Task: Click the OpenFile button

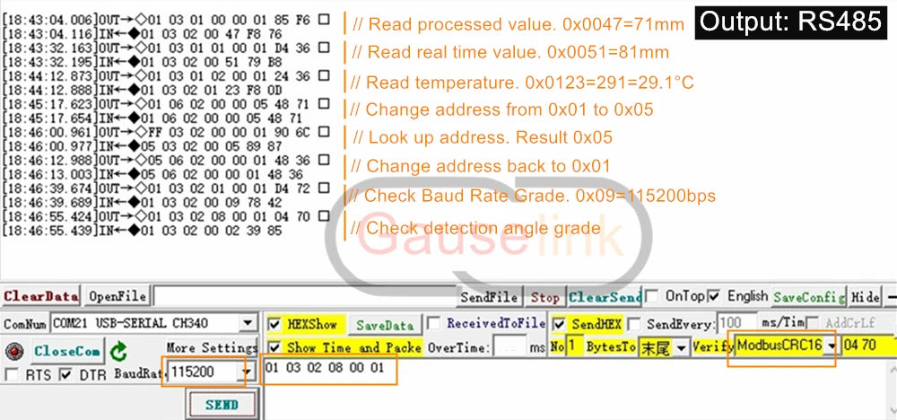Action: coord(118,296)
